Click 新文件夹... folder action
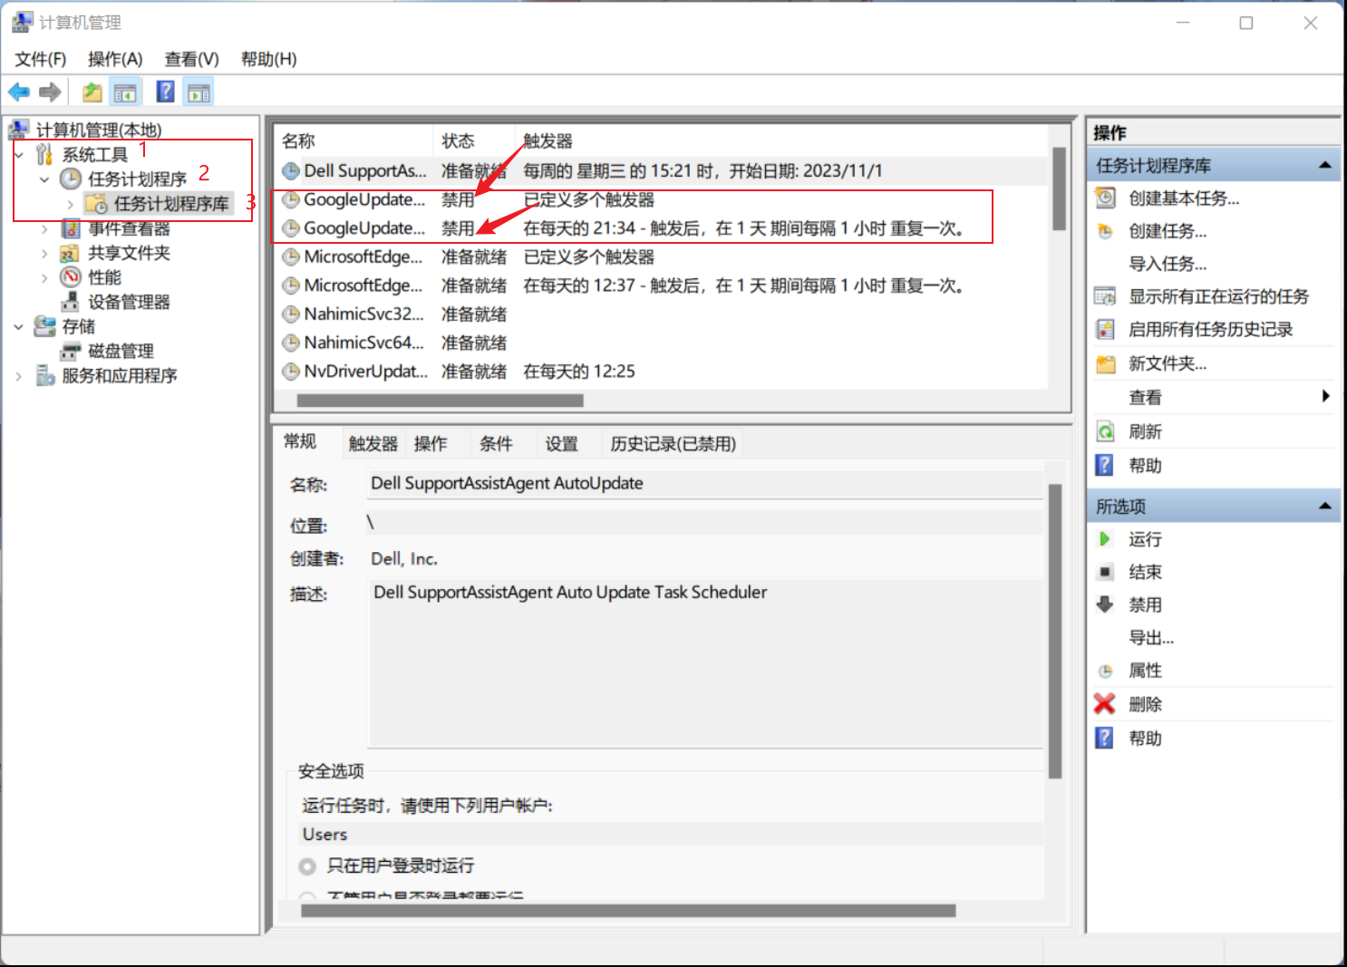The image size is (1347, 967). 1168,363
